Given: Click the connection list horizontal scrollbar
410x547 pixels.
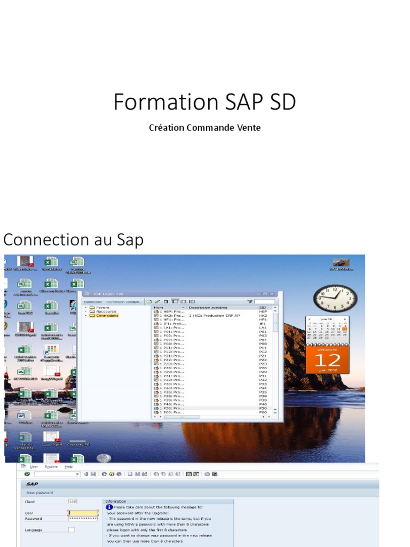Looking at the screenshot, I should [211, 417].
